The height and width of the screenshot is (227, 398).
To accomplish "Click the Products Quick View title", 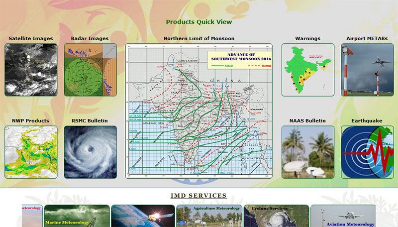I will point(199,22).
